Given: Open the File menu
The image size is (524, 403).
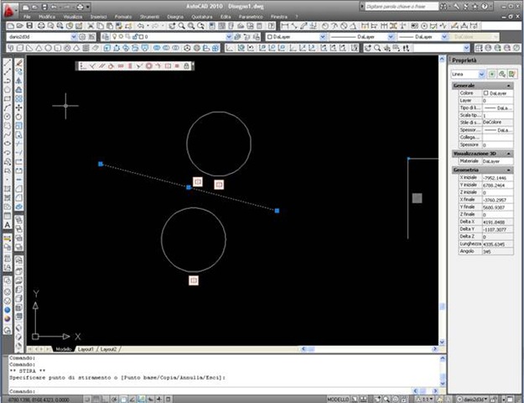Looking at the screenshot, I should pos(27,17).
